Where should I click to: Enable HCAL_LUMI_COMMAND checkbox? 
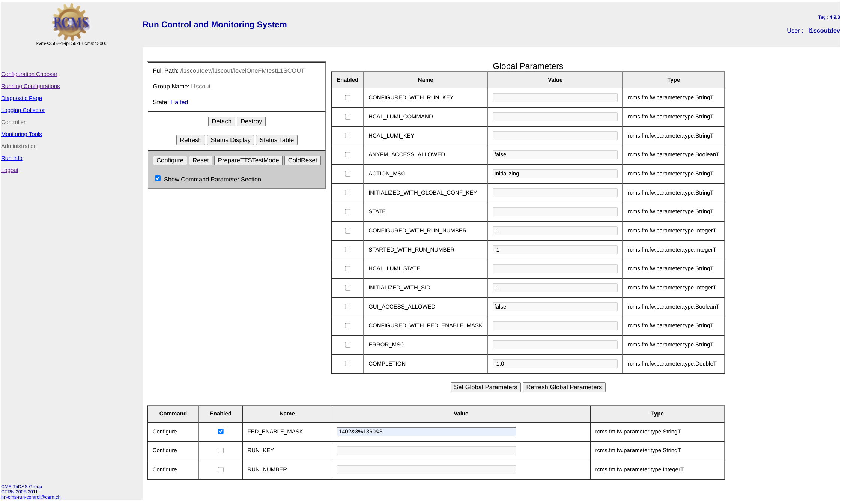[x=348, y=117]
